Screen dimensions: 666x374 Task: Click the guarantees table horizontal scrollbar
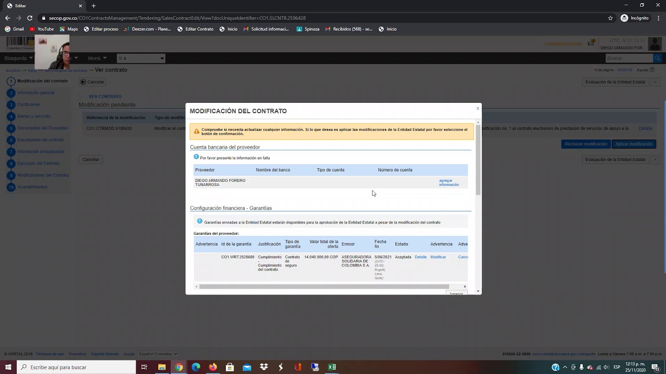coord(324,286)
